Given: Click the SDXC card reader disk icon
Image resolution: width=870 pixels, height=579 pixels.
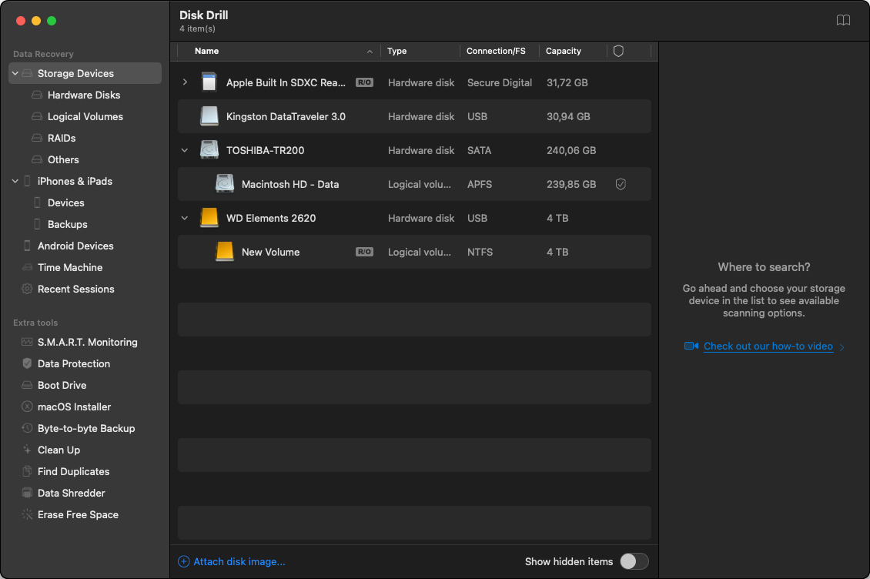Looking at the screenshot, I should tap(209, 82).
